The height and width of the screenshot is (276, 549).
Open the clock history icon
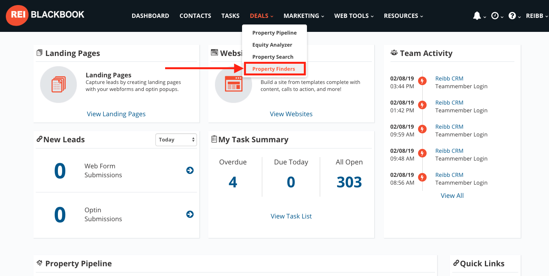tap(495, 16)
